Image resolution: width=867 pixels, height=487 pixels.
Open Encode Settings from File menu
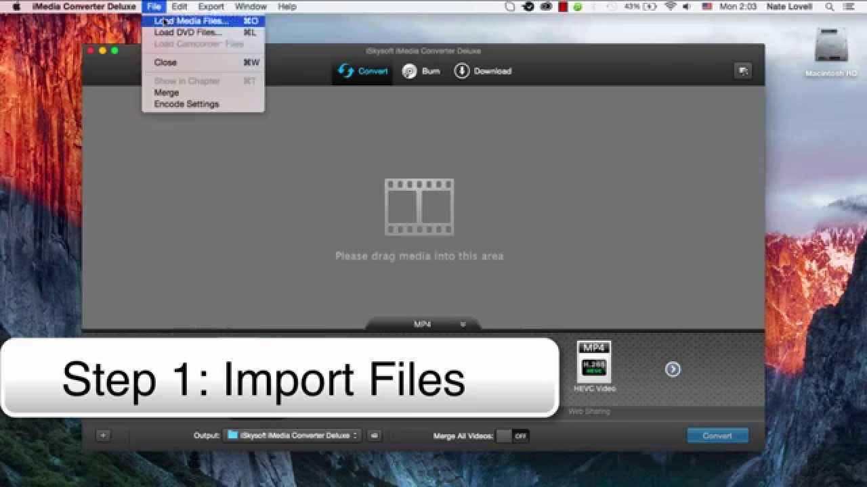[203, 104]
